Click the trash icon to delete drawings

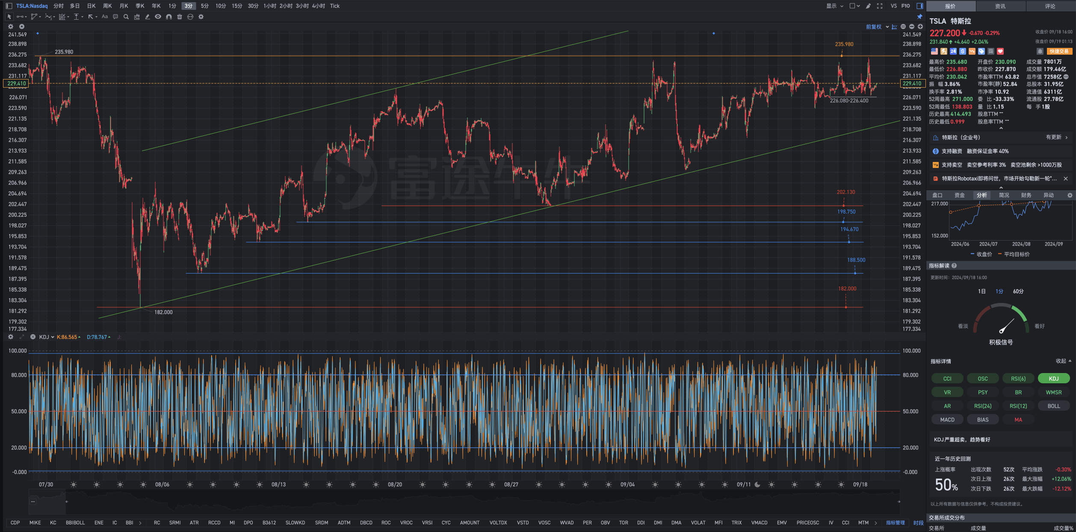(x=180, y=17)
